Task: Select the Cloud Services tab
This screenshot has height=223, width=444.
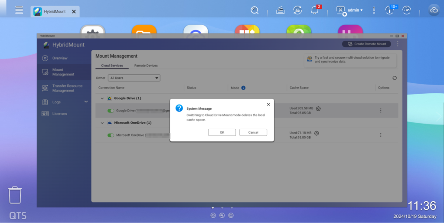Action: pos(112,66)
